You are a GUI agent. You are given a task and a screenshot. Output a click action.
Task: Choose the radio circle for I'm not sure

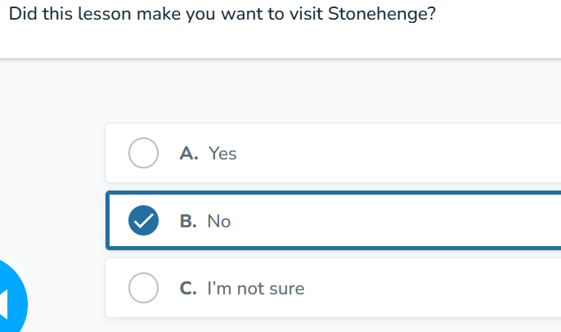(143, 288)
